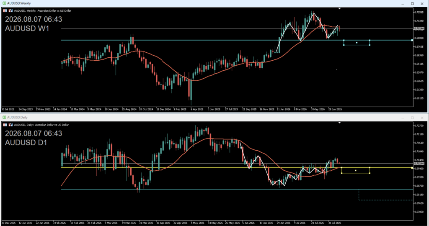Select the chart shift triangle on Weekly chart
Screen dimensions: 429x226
339,9
